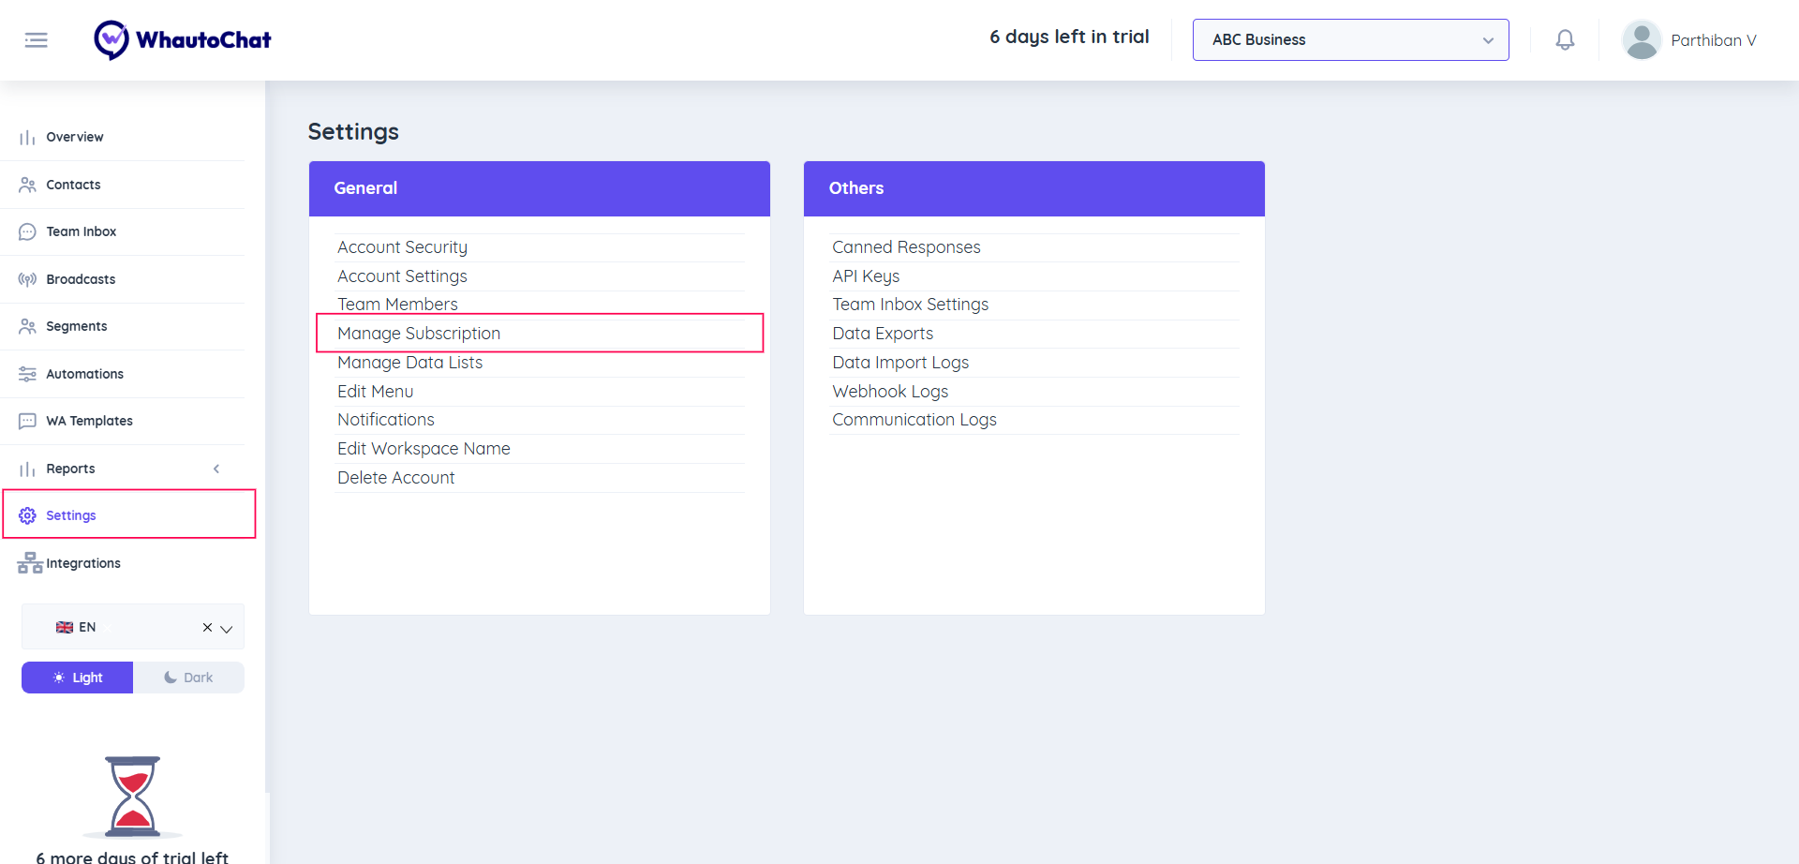Switch to Dark theme
1799x864 pixels.
pos(188,678)
